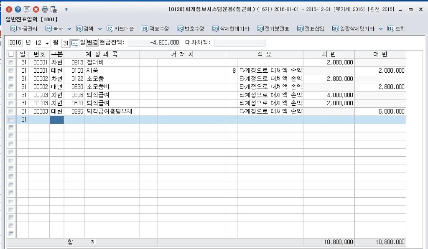This screenshot has width=428, height=249.
Task: Click the red exclamation info icon
Action: 9,9
